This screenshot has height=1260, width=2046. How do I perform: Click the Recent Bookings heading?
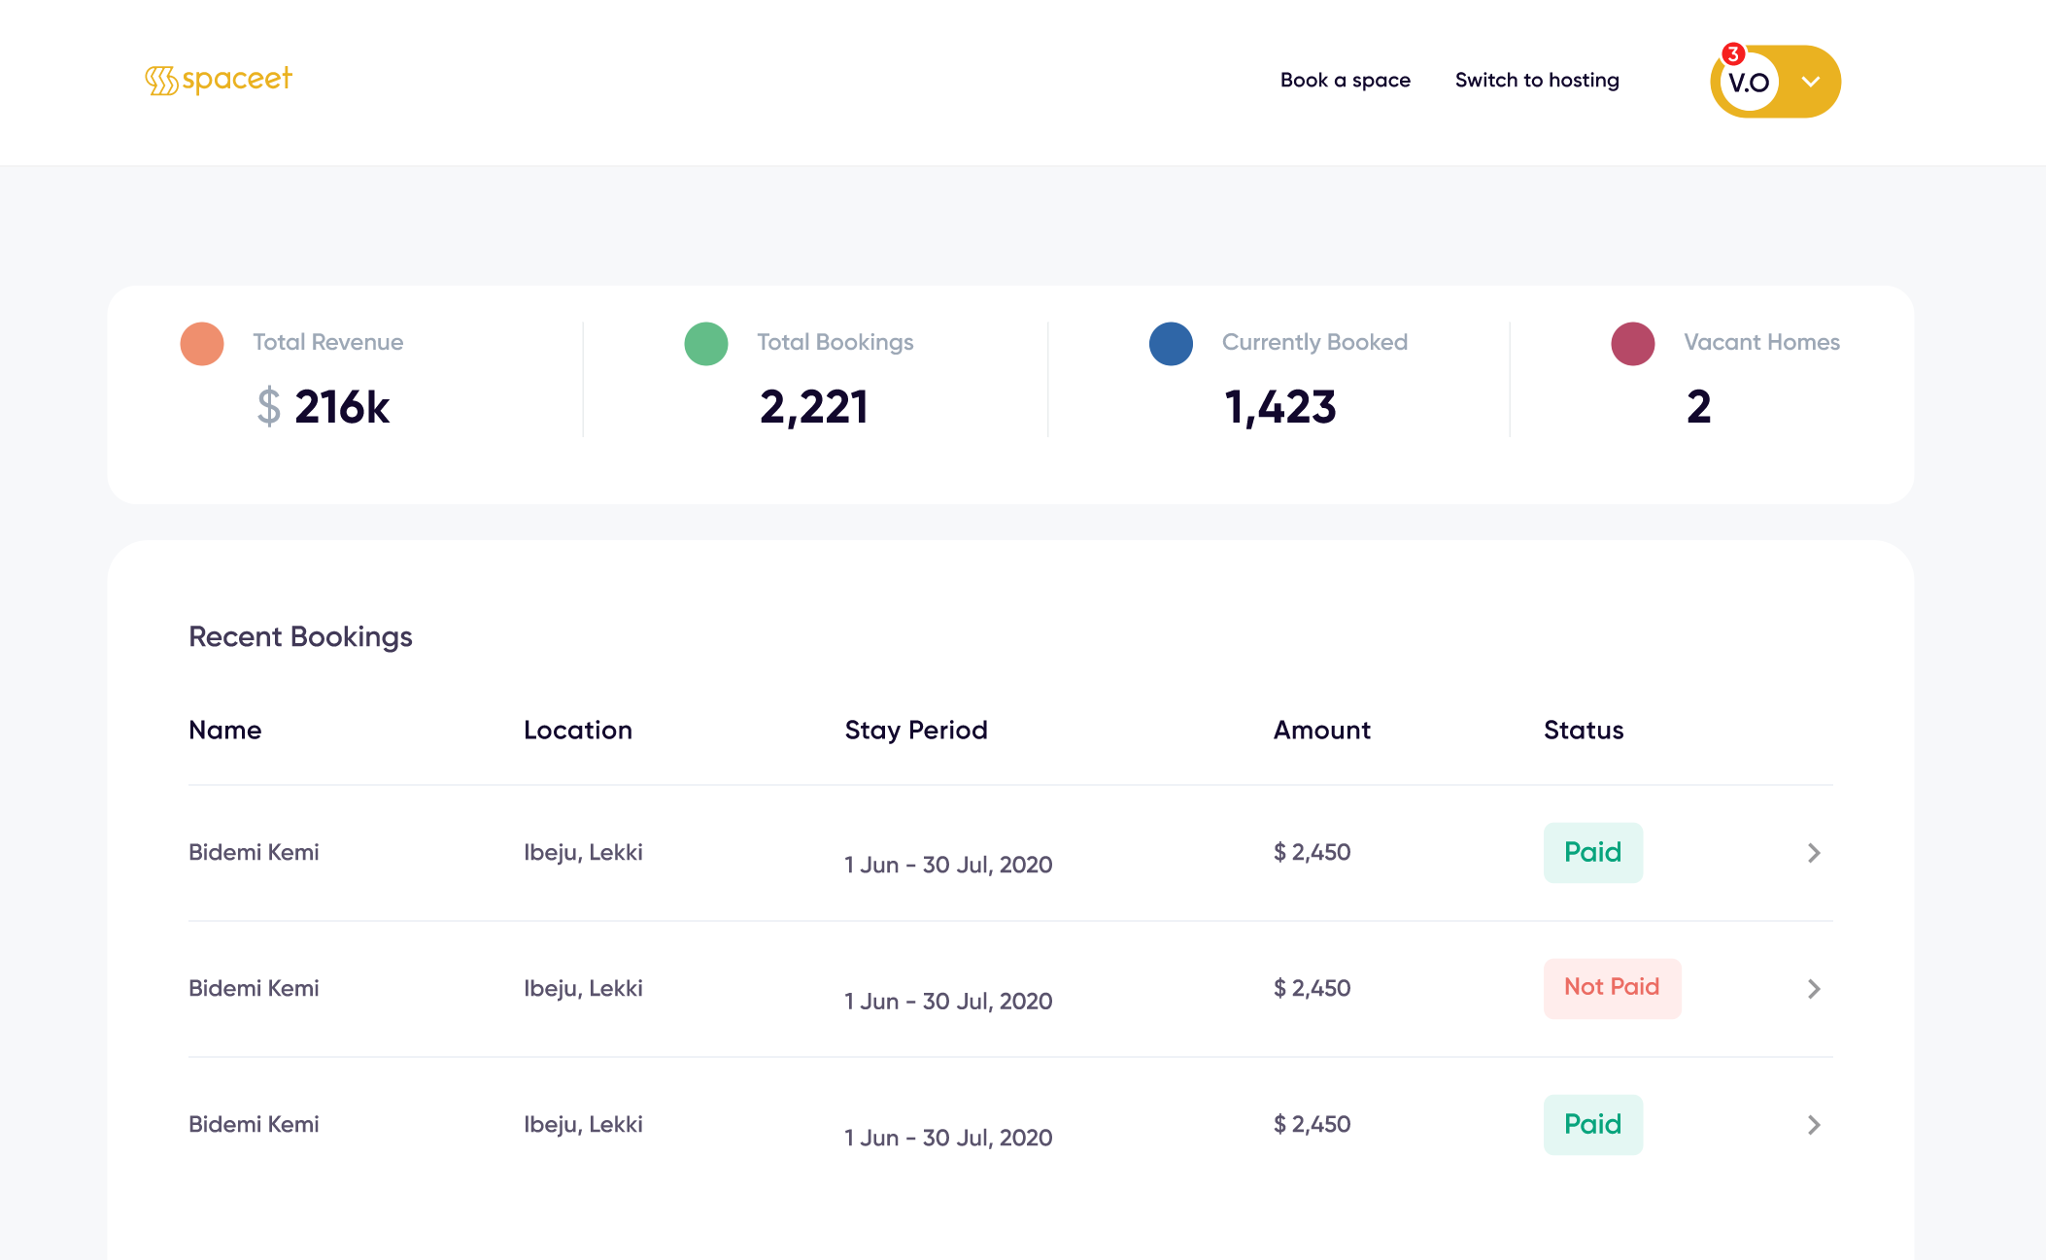(x=301, y=636)
